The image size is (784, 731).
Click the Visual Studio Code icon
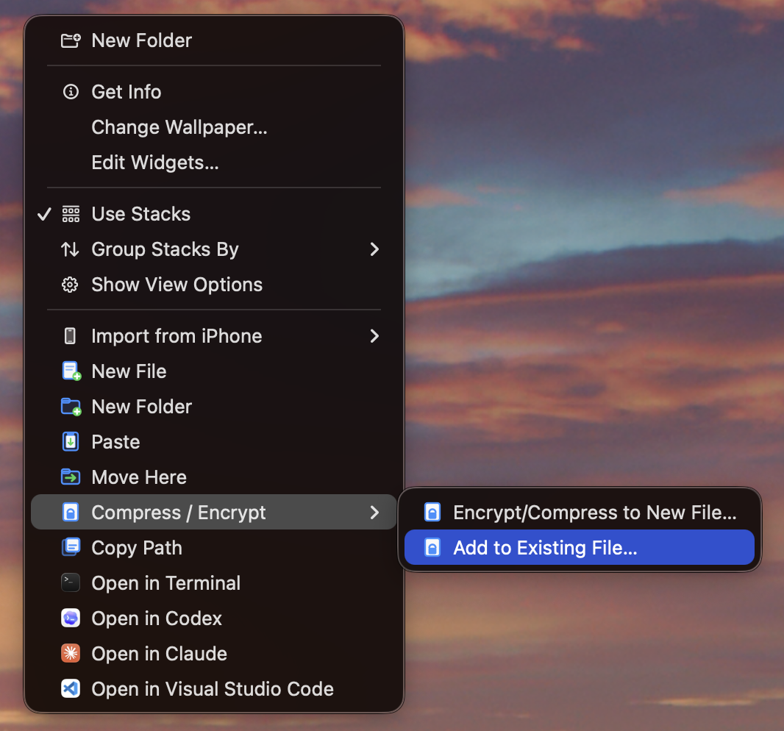click(x=71, y=689)
